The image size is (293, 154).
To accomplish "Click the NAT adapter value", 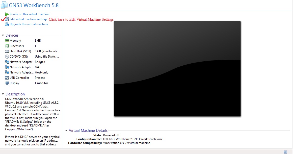I will pos(38,67).
